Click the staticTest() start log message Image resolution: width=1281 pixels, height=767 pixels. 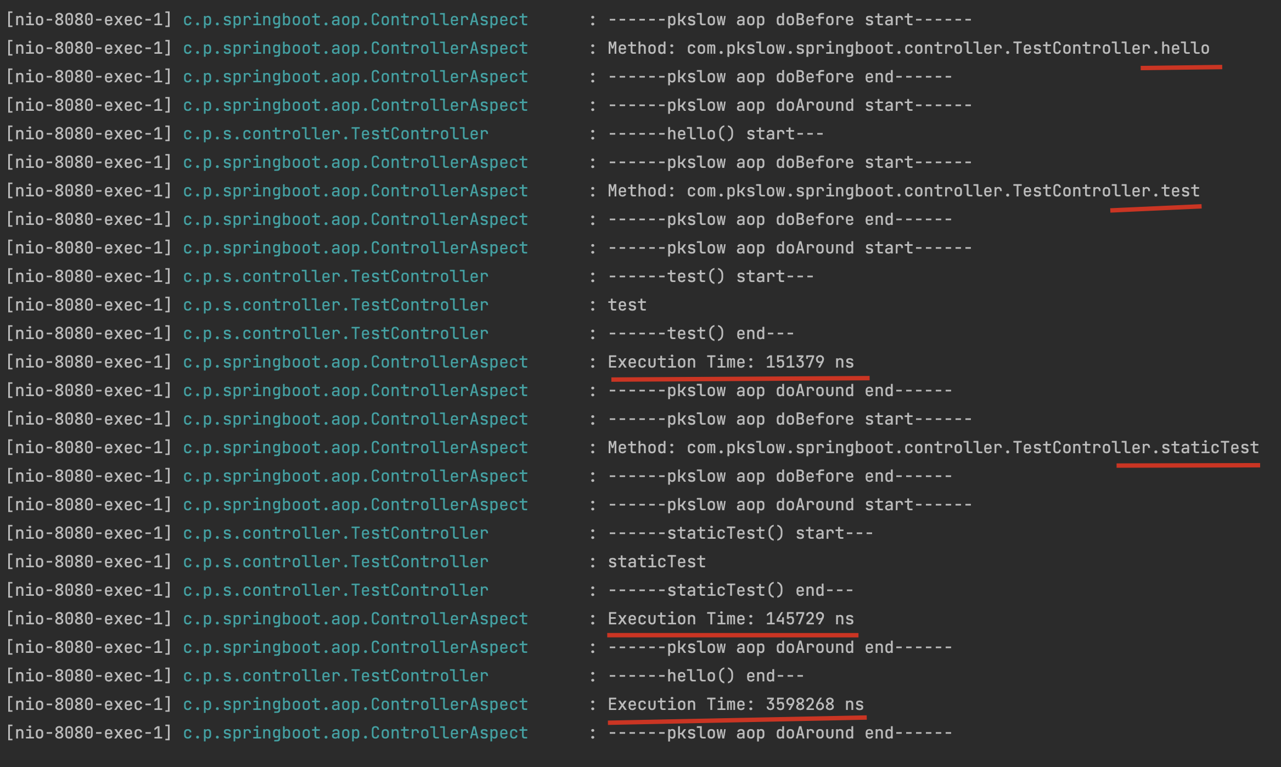pyautogui.click(x=740, y=533)
